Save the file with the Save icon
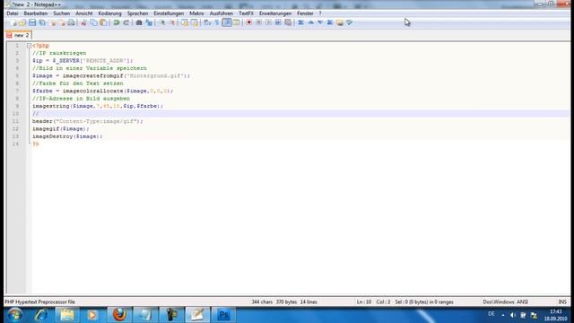This screenshot has width=574, height=323. click(x=32, y=22)
